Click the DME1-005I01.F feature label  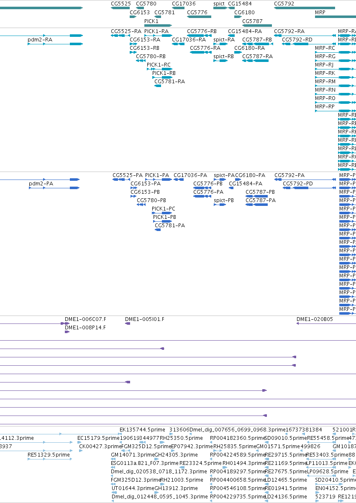(x=145, y=319)
